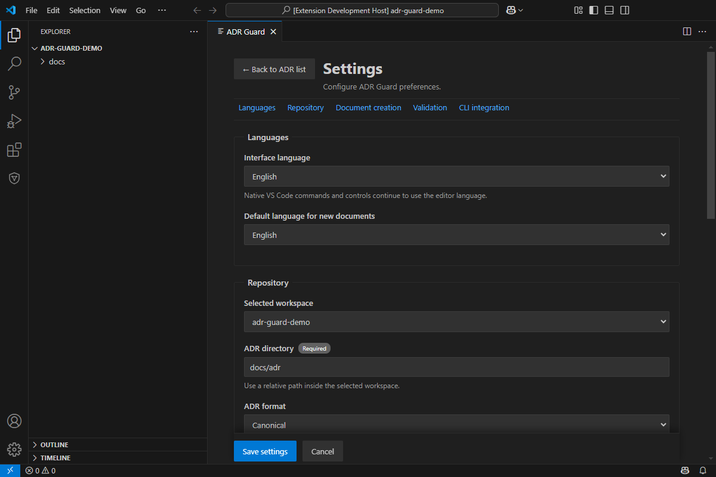Image resolution: width=716 pixels, height=477 pixels.
Task: Open the View menu
Action: (x=118, y=10)
